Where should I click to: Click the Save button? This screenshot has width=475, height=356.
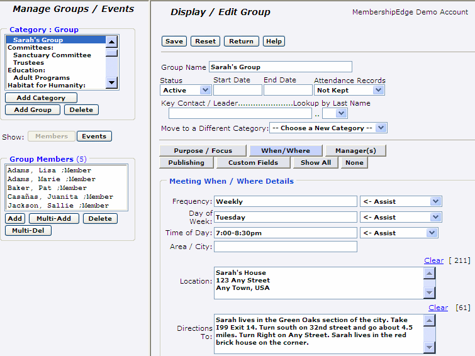click(174, 42)
